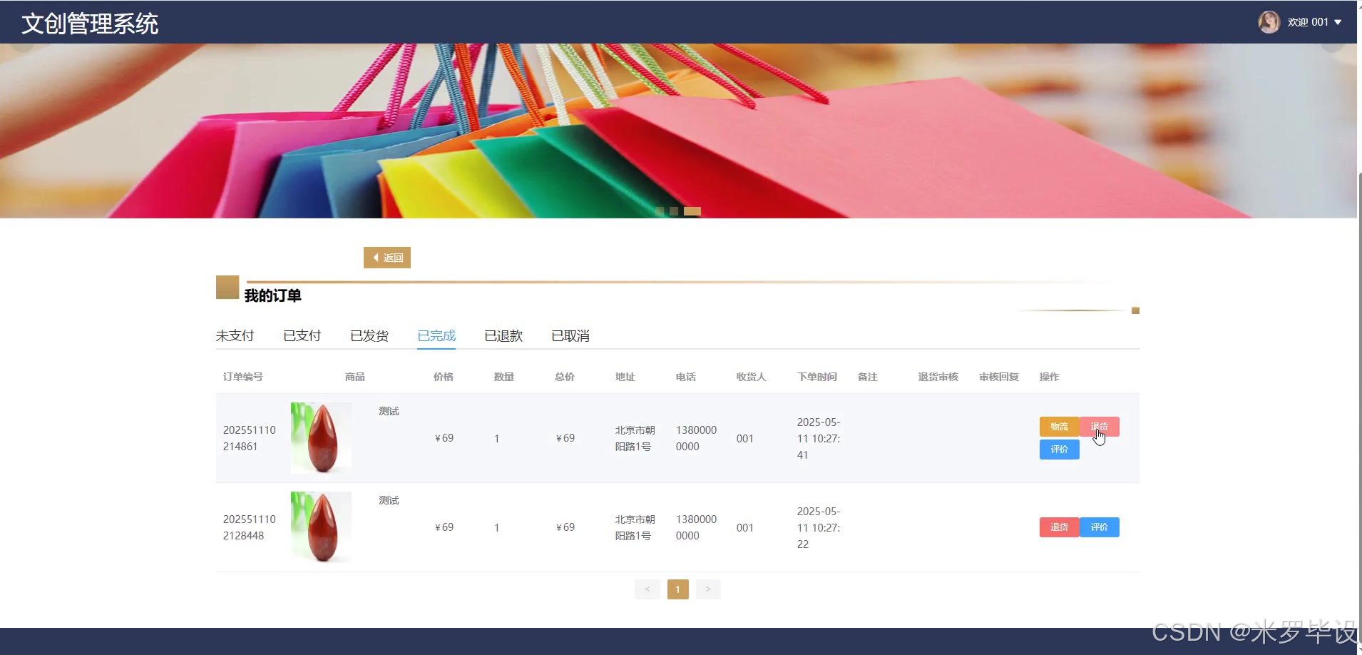Click timestamp 2025-05-11 10:27:41
This screenshot has width=1362, height=655.
(x=819, y=438)
